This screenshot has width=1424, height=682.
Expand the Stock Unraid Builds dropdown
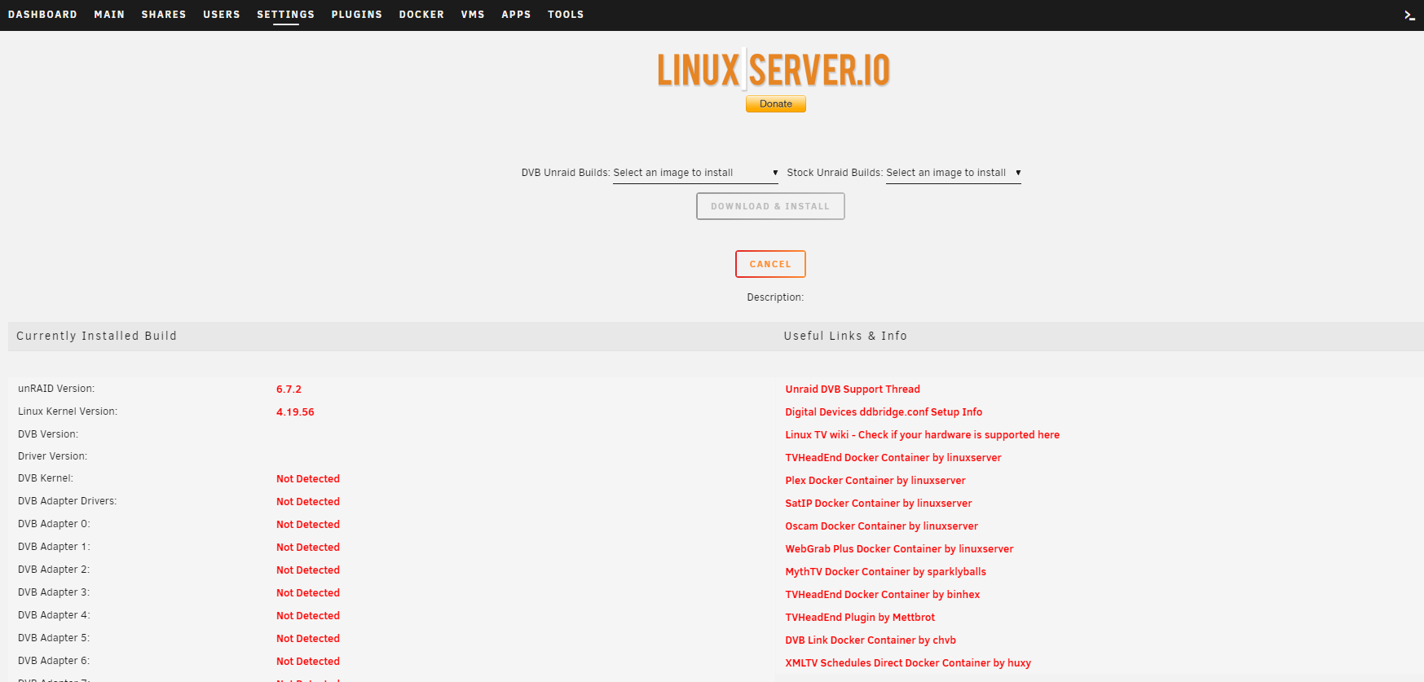(x=954, y=173)
